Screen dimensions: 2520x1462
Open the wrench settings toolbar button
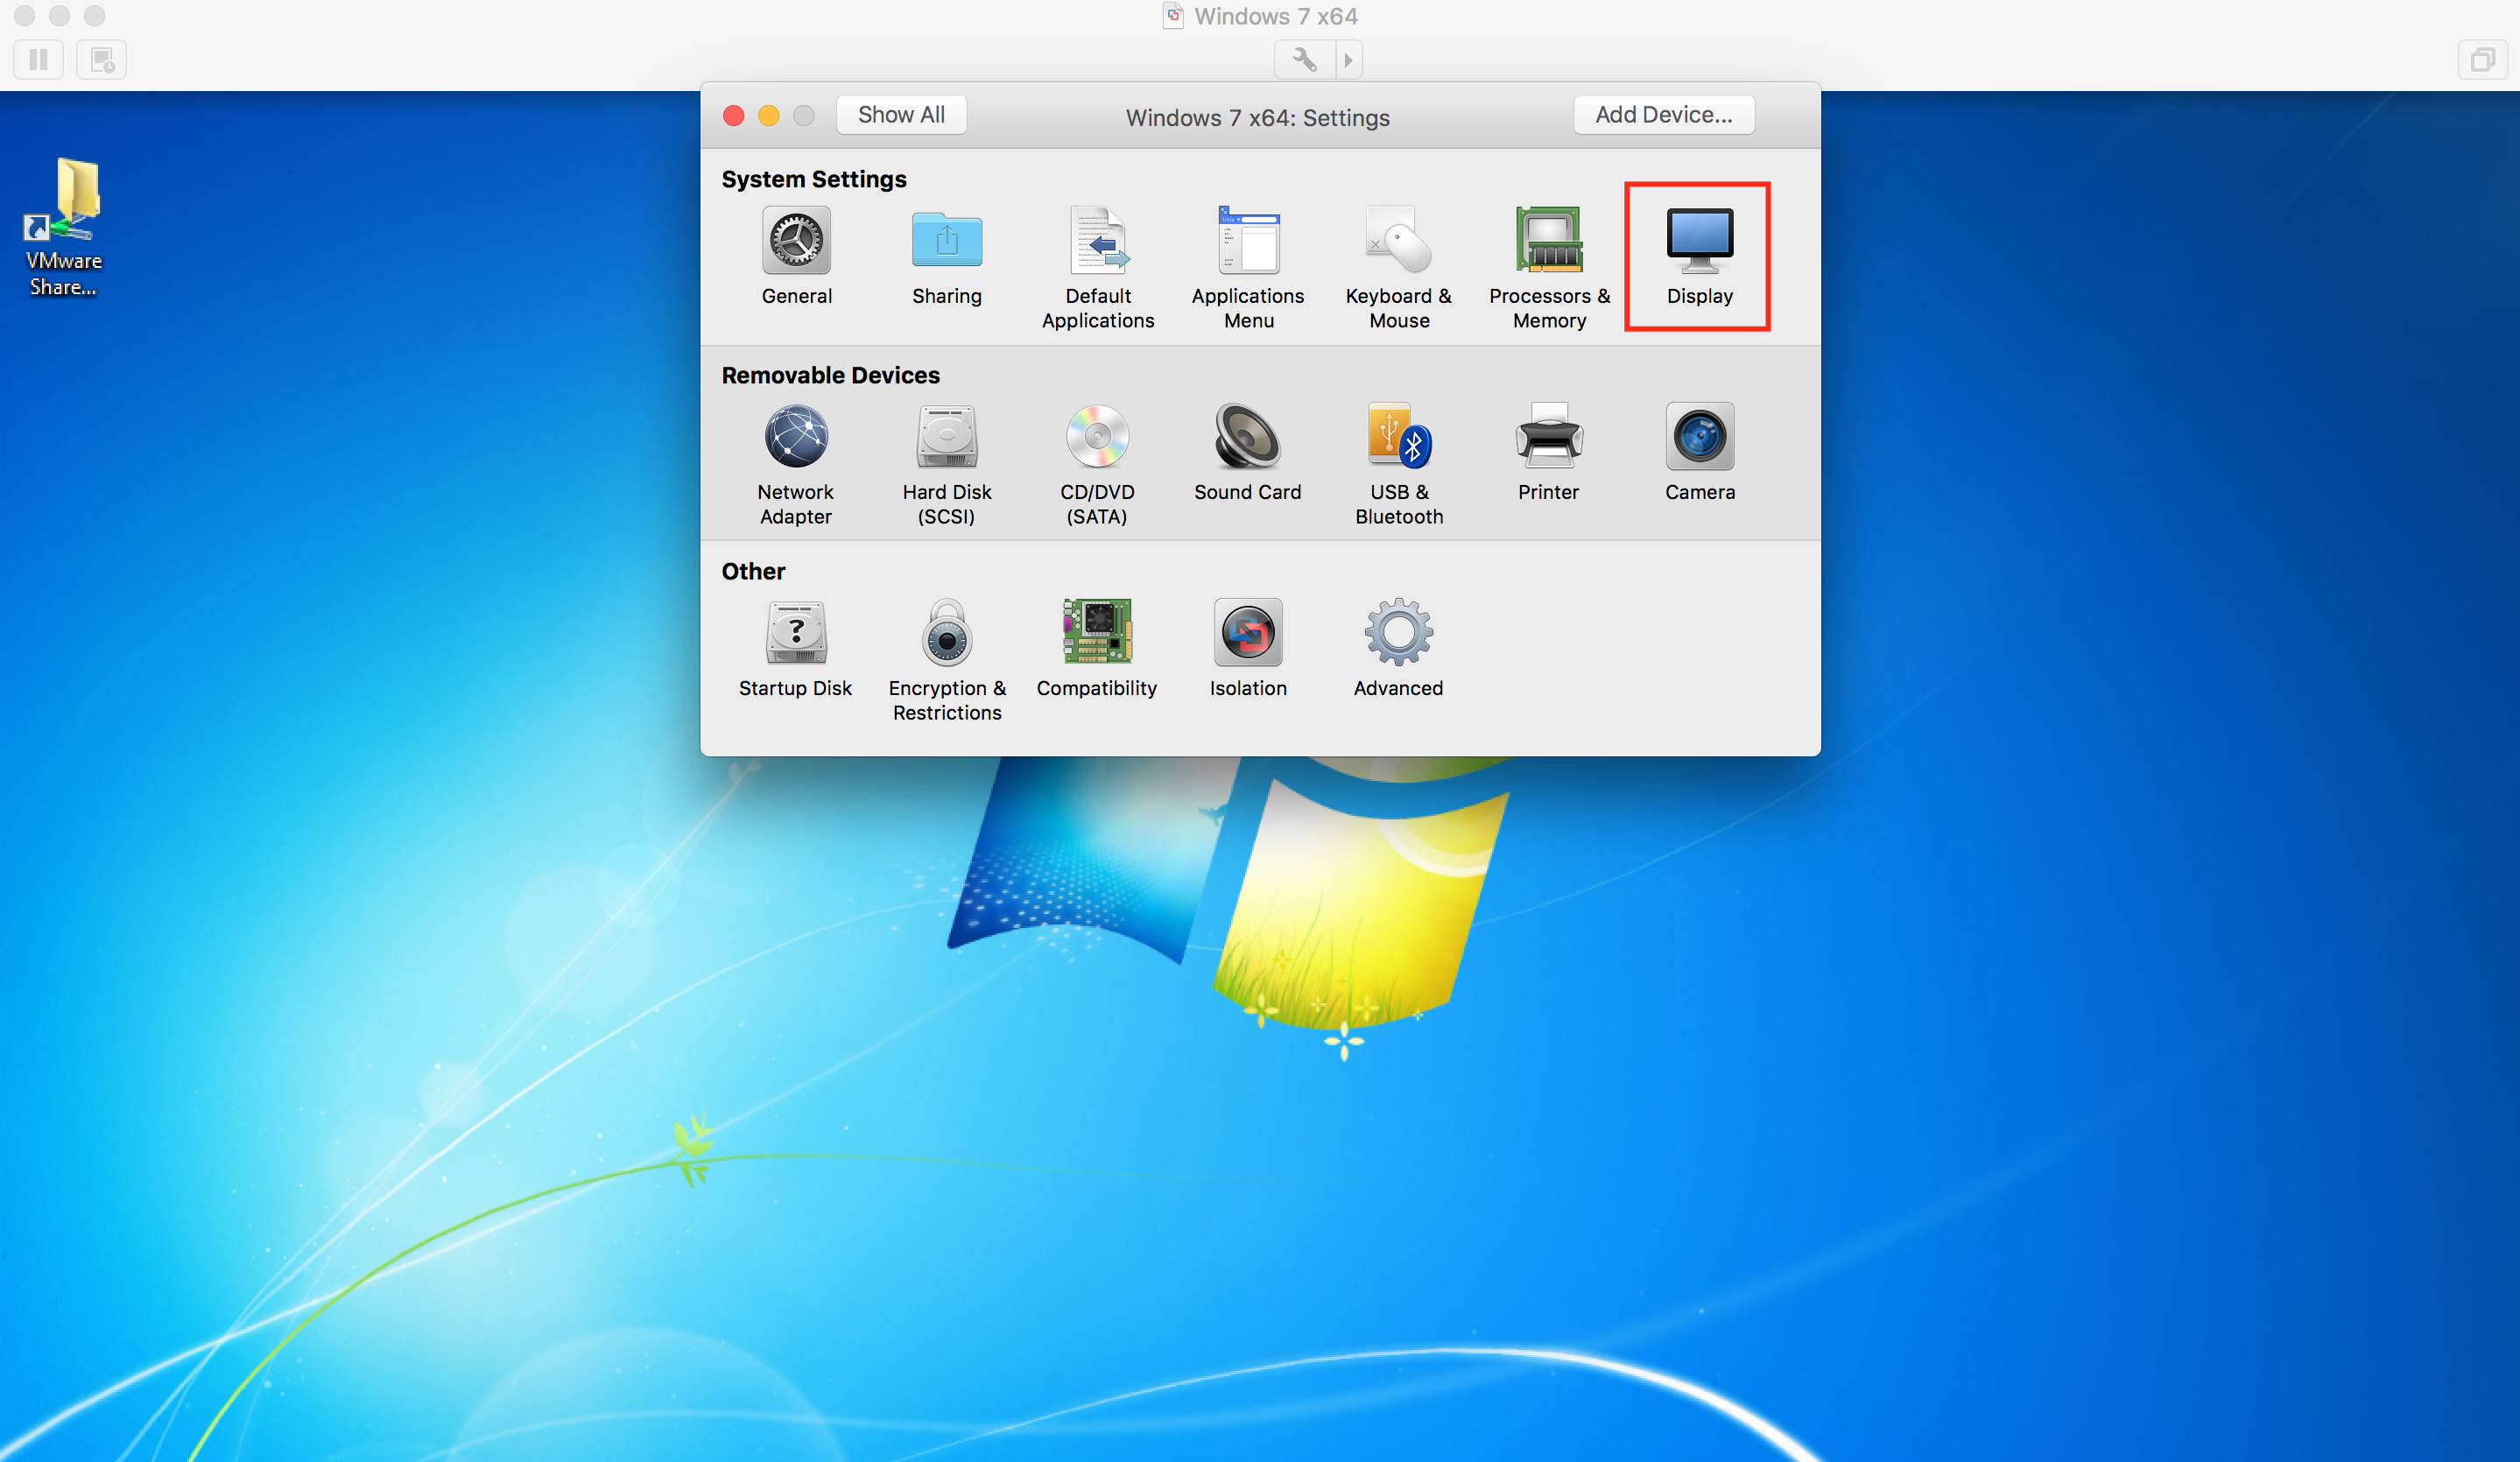(x=1303, y=60)
